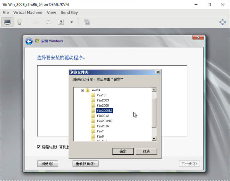Click the Win2012 folder icon
The width and height of the screenshot is (230, 181).
[93, 116]
